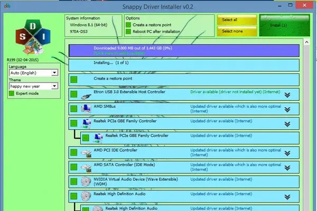Click the Select all button
Screen dimensions: 317x211
tap(237, 20)
